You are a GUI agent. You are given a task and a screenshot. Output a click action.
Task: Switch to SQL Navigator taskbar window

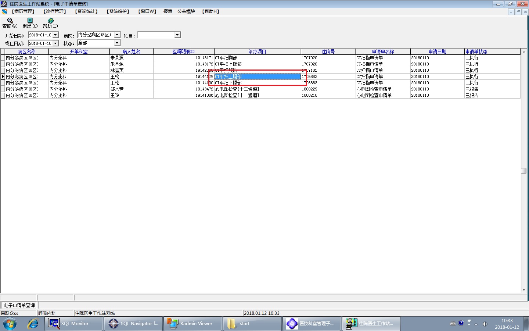[133, 324]
